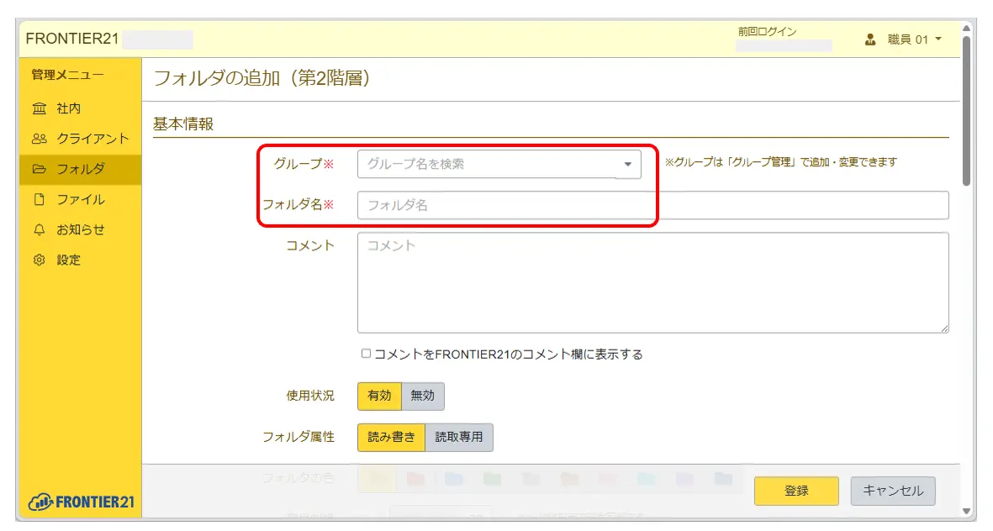Focus the フォルダ名 text field
Viewport: 993px width, 531px height.
click(652, 205)
